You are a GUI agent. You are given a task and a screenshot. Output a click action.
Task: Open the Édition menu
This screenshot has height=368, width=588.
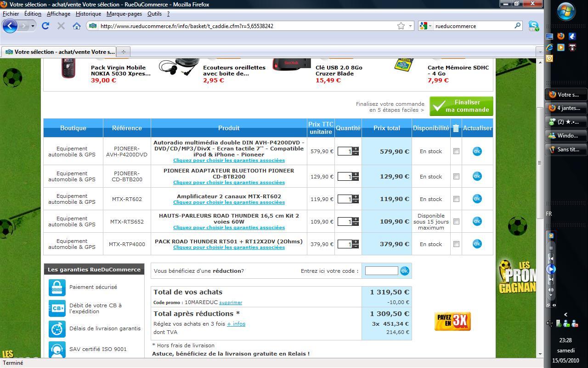click(x=33, y=14)
